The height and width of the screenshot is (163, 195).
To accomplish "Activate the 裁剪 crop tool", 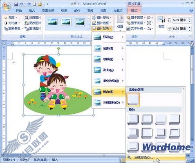I will pyautogui.click(x=161, y=22).
